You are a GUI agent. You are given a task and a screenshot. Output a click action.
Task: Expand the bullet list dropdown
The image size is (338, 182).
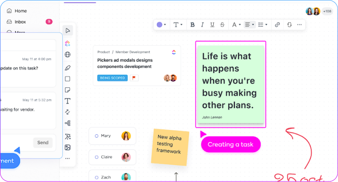(x=263, y=25)
